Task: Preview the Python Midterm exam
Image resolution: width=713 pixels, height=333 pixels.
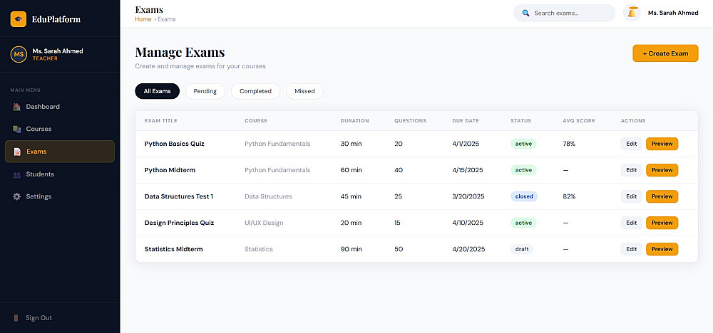Action: [662, 170]
